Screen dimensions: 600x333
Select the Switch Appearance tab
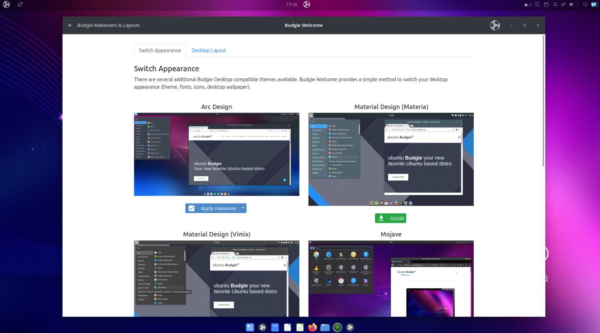coord(160,50)
